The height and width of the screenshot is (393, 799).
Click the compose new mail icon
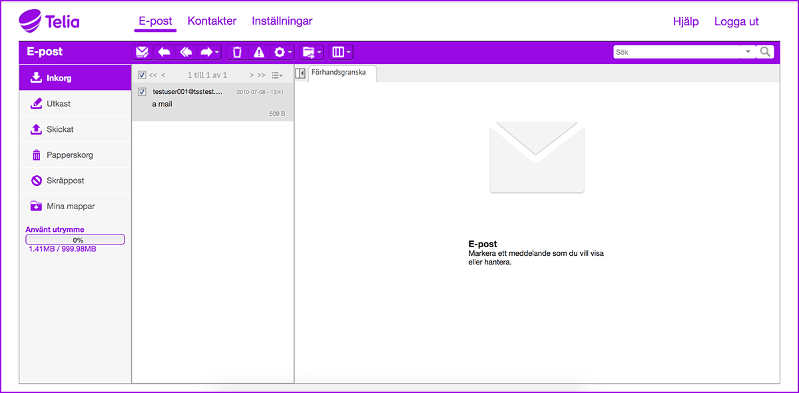coord(142,52)
